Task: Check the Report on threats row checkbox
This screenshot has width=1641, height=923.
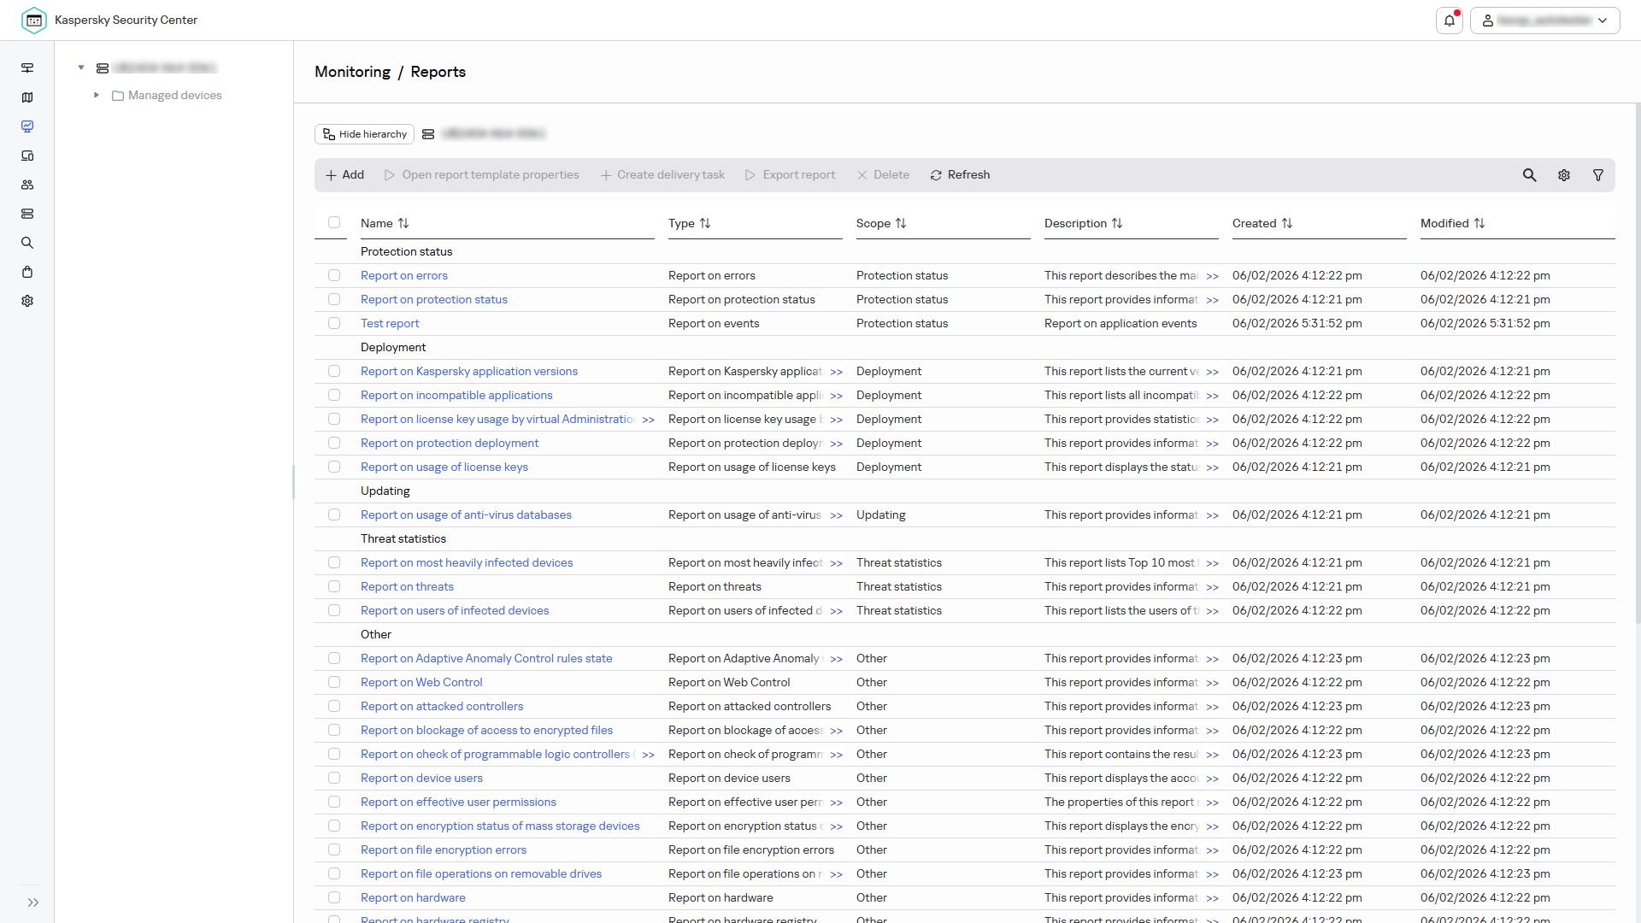Action: 334,586
